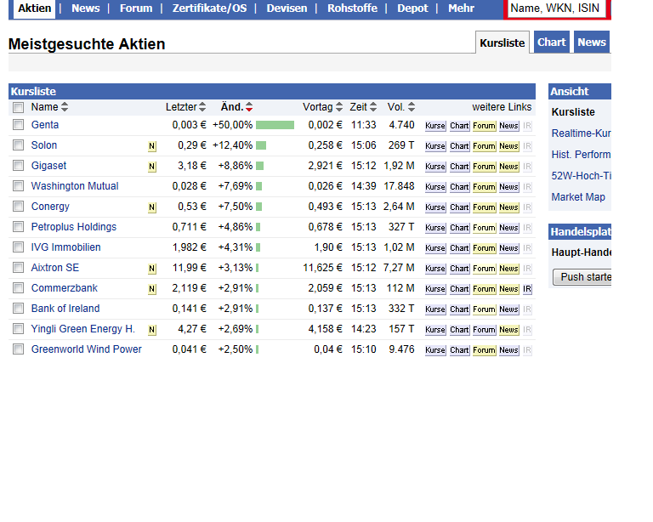
Task: Open News mini-button for Washington Mutual
Action: pos(509,187)
